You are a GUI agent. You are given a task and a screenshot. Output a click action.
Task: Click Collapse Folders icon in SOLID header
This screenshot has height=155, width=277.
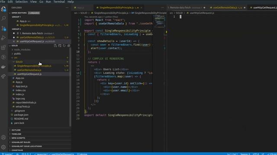click(x=69, y=46)
